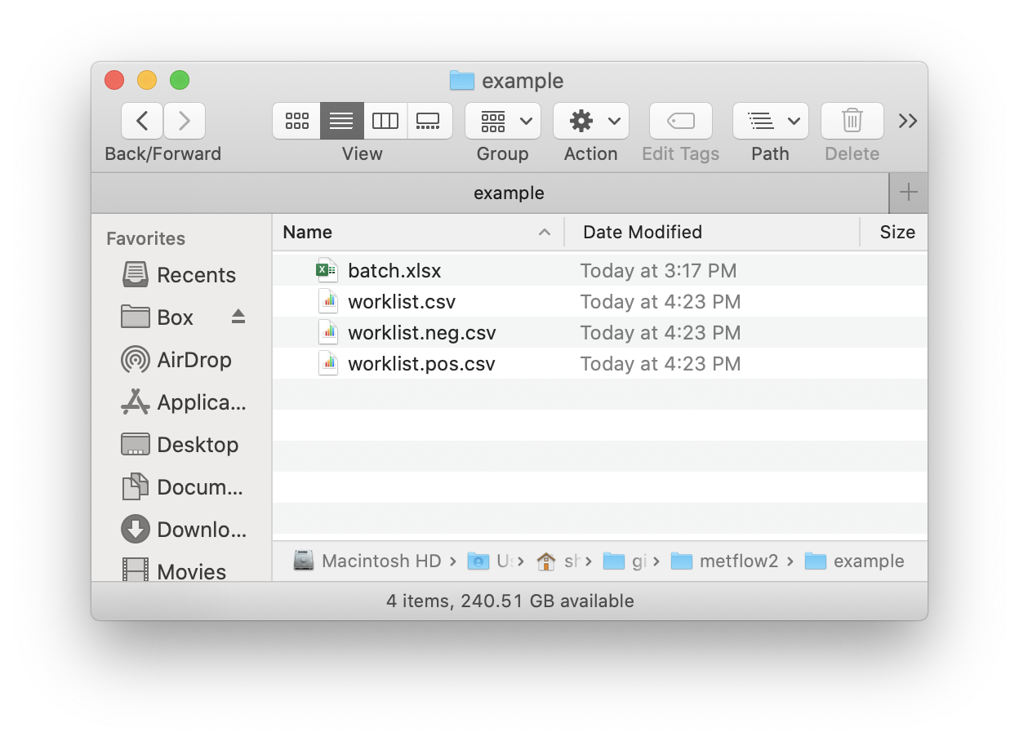Go to metflow2 folder in path bar
This screenshot has width=1019, height=741.
click(738, 561)
